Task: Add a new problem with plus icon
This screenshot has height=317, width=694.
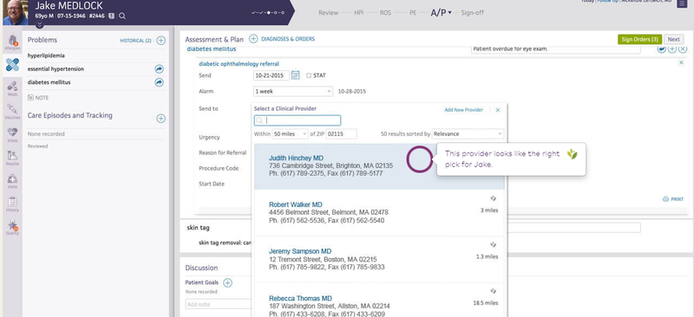Action: click(x=161, y=41)
